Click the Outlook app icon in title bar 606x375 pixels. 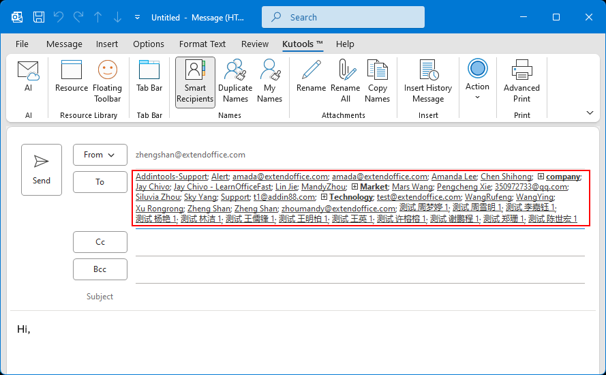pos(17,17)
